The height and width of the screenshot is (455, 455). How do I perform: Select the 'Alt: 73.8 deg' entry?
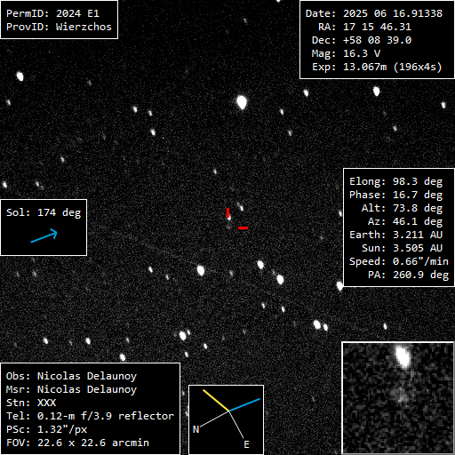click(402, 208)
